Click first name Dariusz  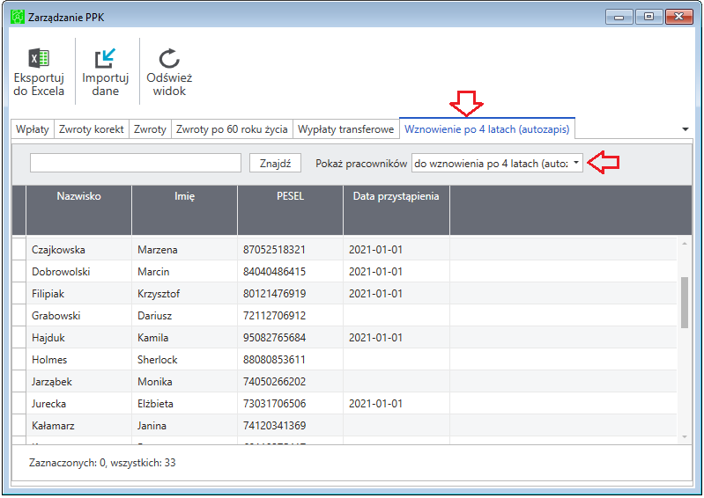(x=155, y=316)
